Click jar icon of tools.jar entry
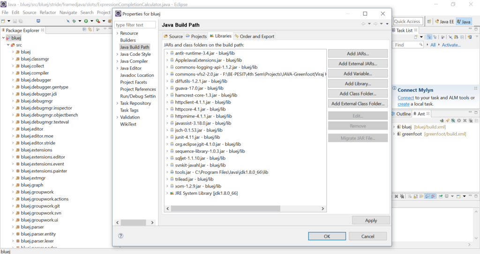The height and width of the screenshot is (254, 480). pyautogui.click(x=172, y=172)
